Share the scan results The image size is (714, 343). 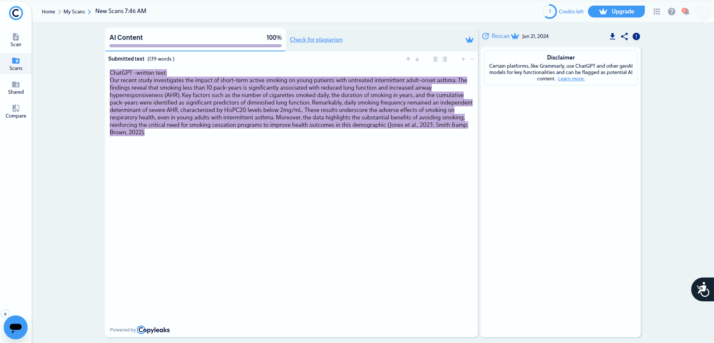[624, 36]
